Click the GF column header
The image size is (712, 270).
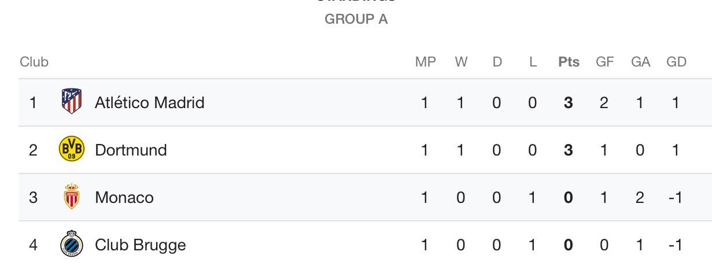click(x=604, y=62)
